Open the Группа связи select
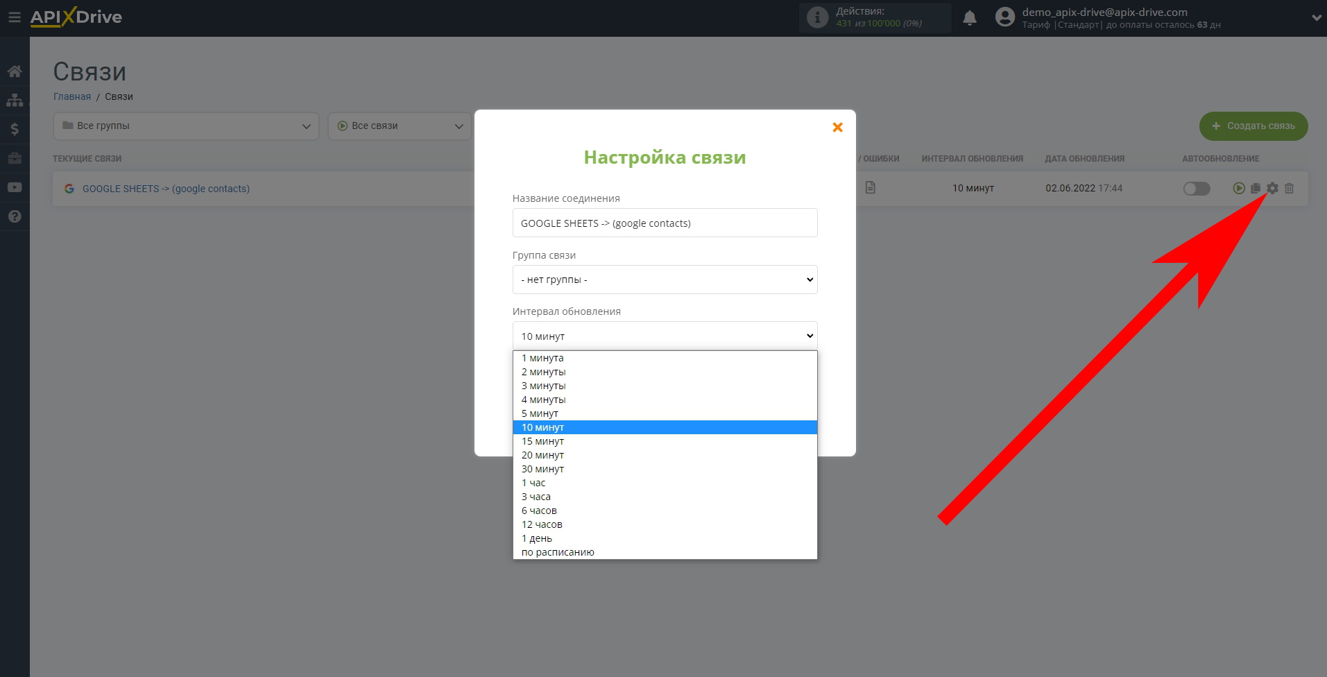The image size is (1327, 677). pyautogui.click(x=665, y=280)
